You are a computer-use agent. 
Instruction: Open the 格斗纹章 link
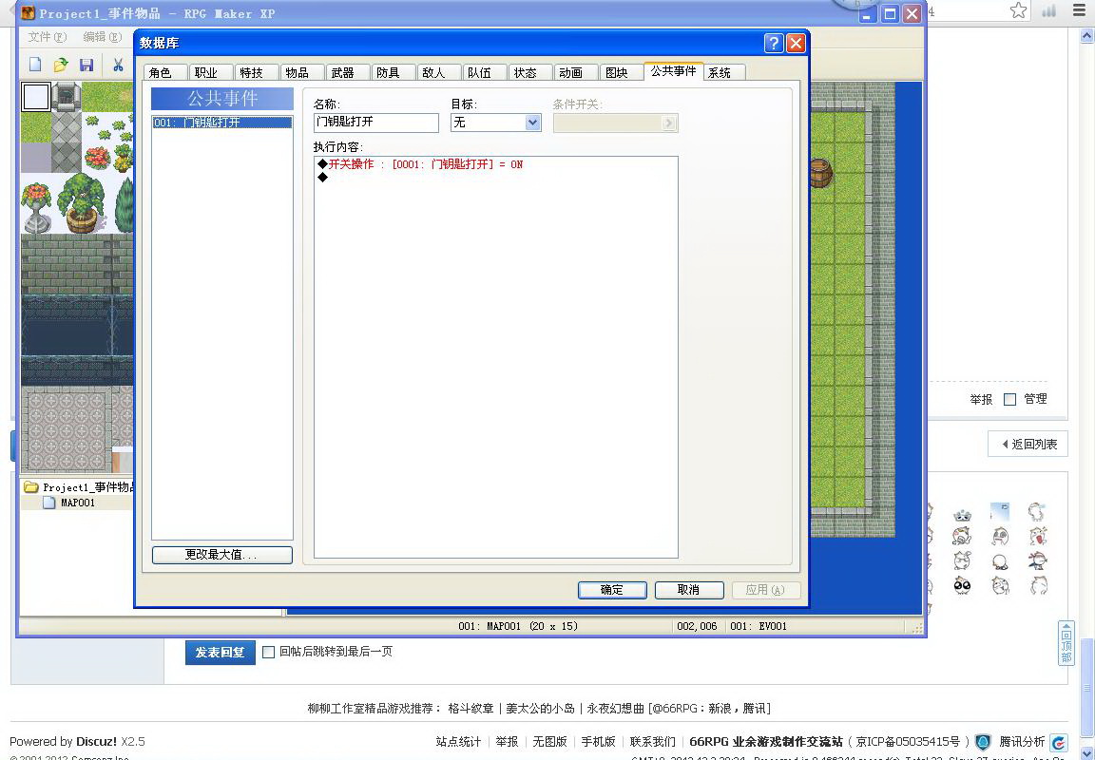coord(471,709)
